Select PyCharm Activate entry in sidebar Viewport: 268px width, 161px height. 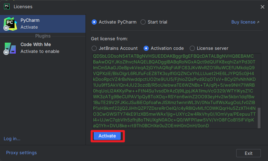tap(43, 24)
